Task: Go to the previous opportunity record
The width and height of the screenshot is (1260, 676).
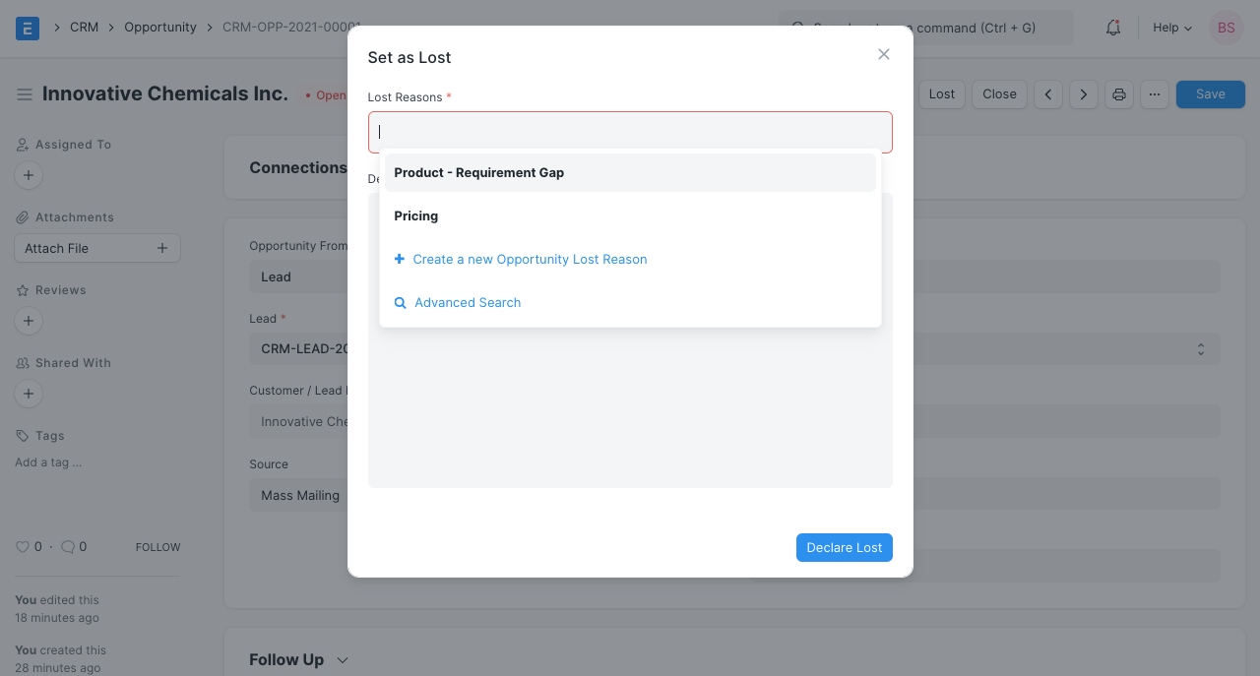Action: click(1048, 94)
